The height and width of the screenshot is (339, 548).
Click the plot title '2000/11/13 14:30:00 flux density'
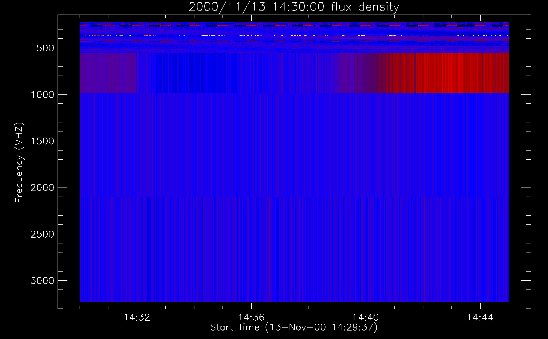pos(294,7)
